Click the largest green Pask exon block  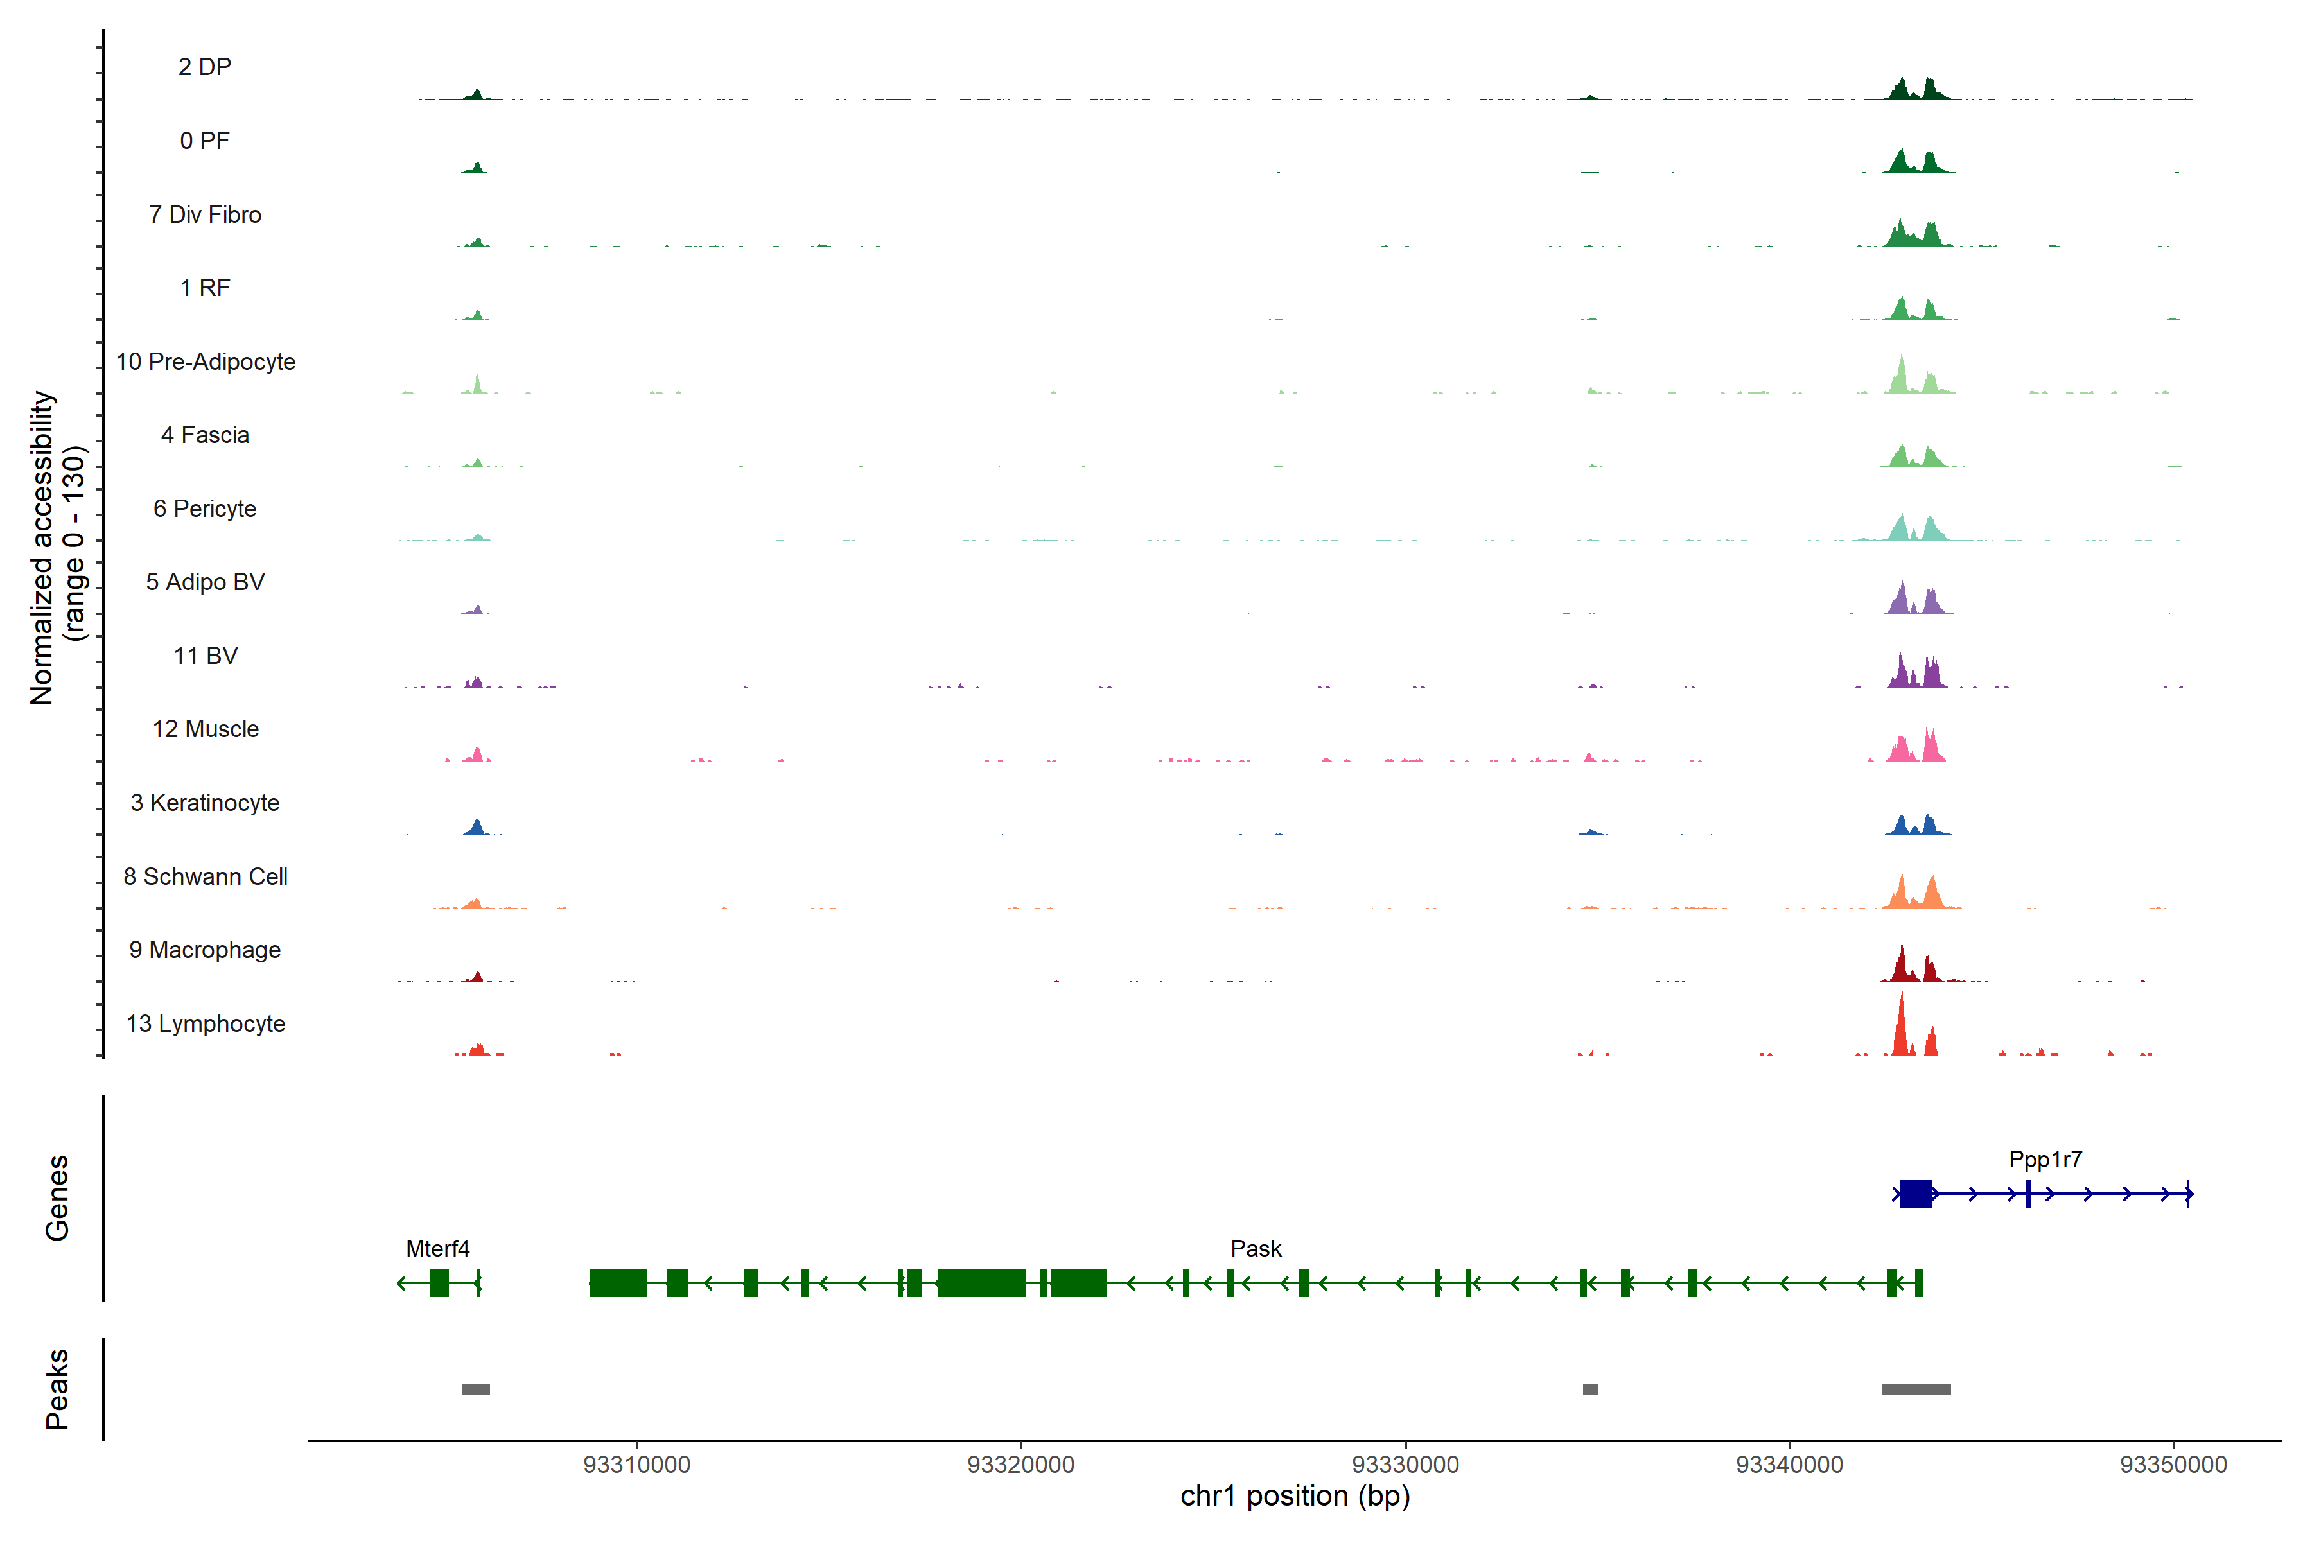tap(981, 1282)
